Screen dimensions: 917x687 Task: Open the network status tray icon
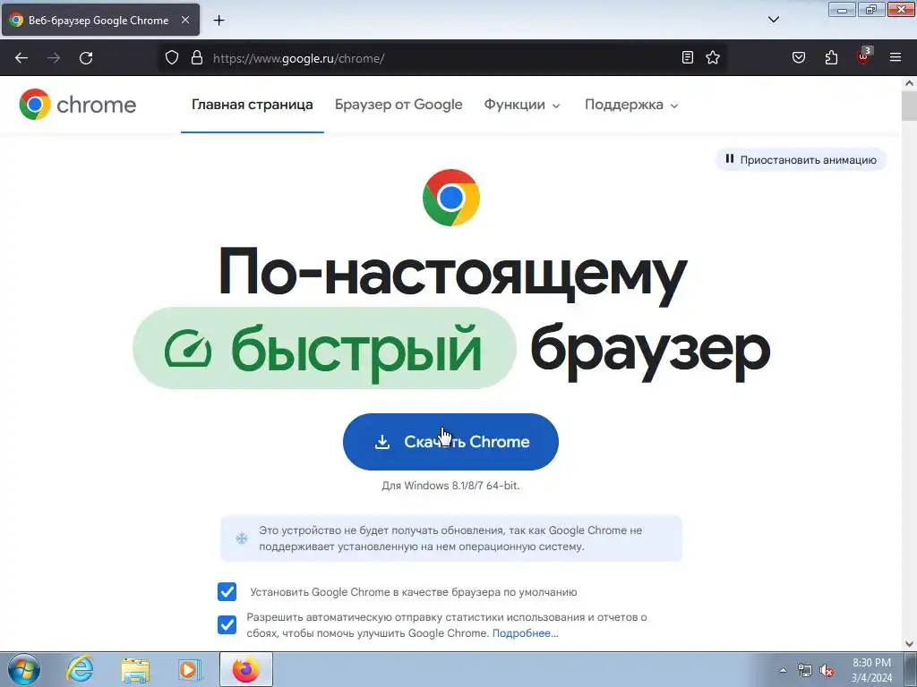click(x=805, y=671)
